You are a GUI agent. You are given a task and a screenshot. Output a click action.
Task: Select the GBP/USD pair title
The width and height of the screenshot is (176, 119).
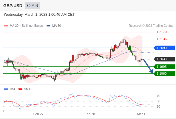(13, 6)
